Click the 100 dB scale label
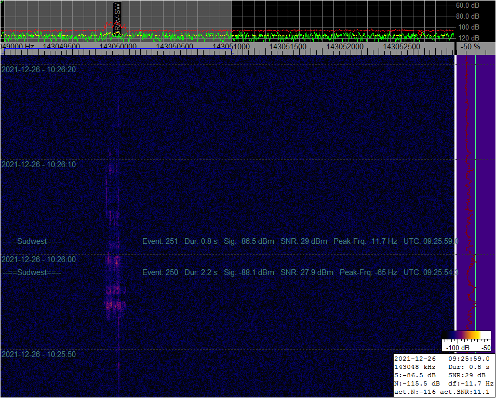The image size is (496, 398). [469, 27]
